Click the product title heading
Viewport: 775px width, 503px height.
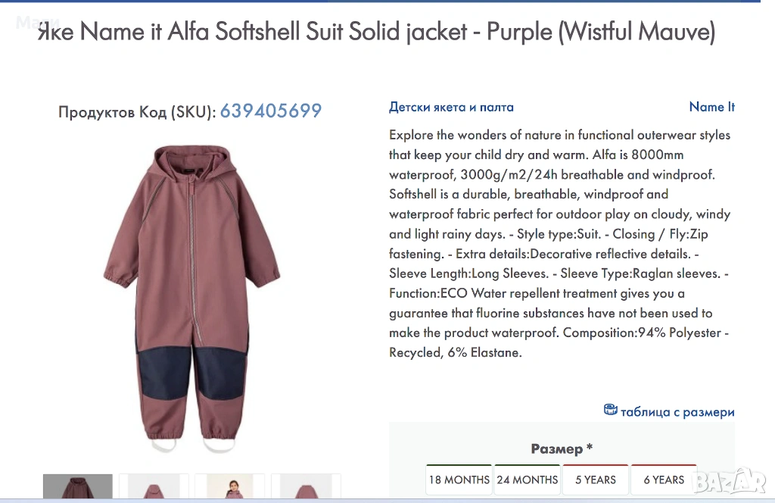point(377,32)
